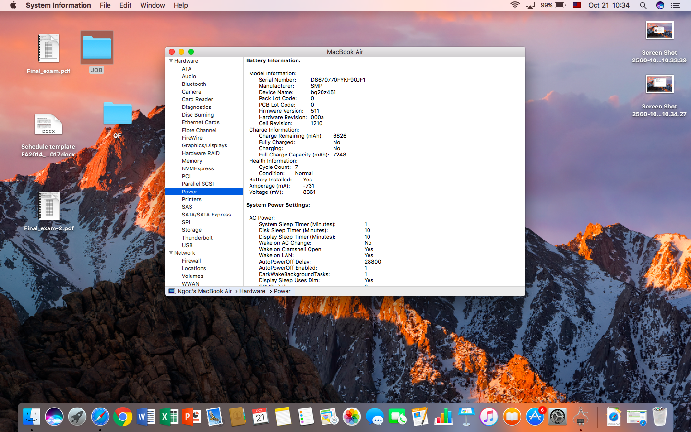Open the File menu
Image resolution: width=691 pixels, height=432 pixels.
coord(105,5)
